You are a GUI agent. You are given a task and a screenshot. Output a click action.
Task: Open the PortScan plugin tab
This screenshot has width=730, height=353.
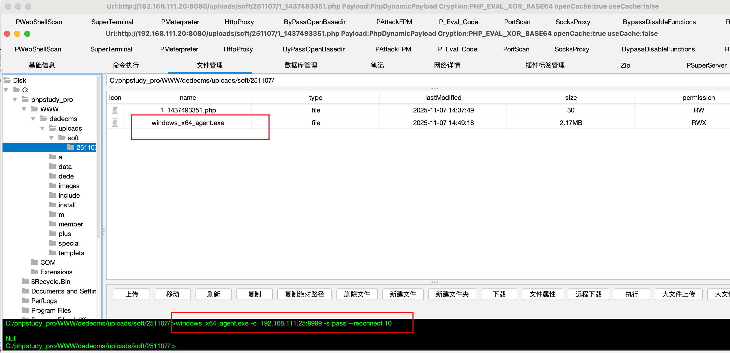pos(516,49)
